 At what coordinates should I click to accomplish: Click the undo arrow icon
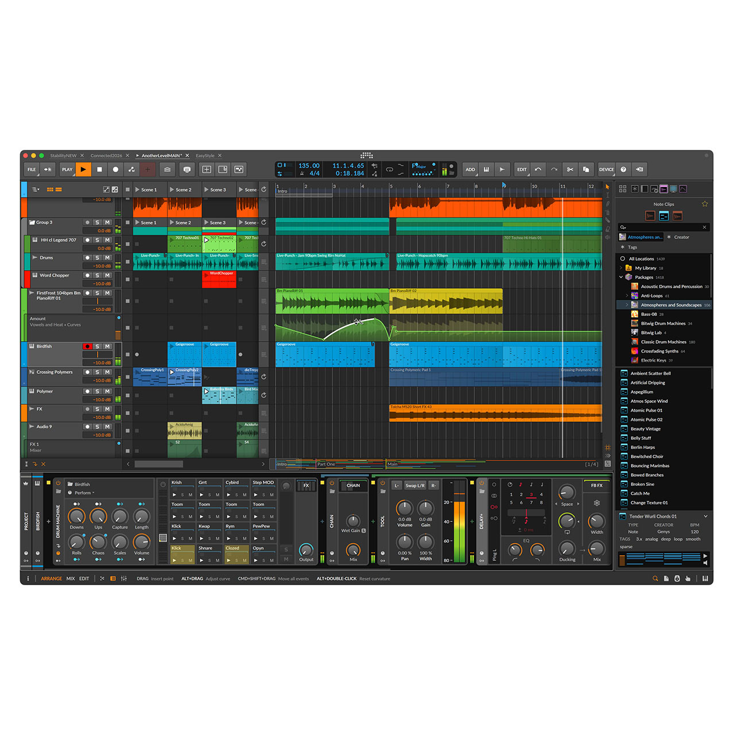(x=538, y=169)
